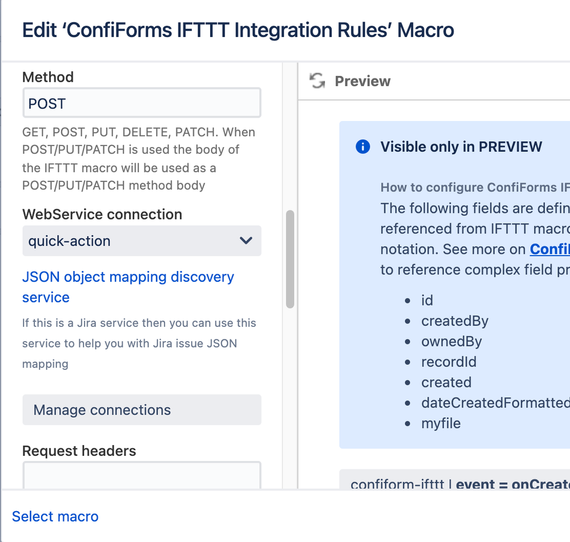The height and width of the screenshot is (542, 570).
Task: Click the 'myfile' field in list
Action: pyautogui.click(x=441, y=423)
